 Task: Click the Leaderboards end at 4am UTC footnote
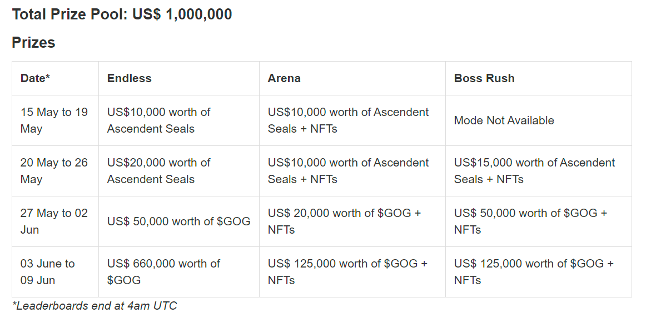pos(95,306)
